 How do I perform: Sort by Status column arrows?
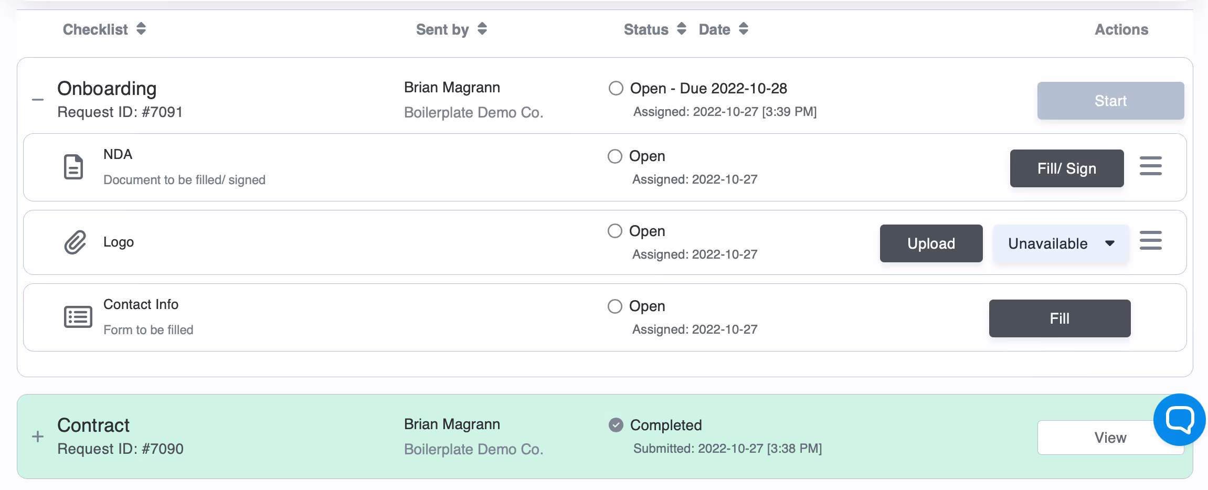click(682, 28)
